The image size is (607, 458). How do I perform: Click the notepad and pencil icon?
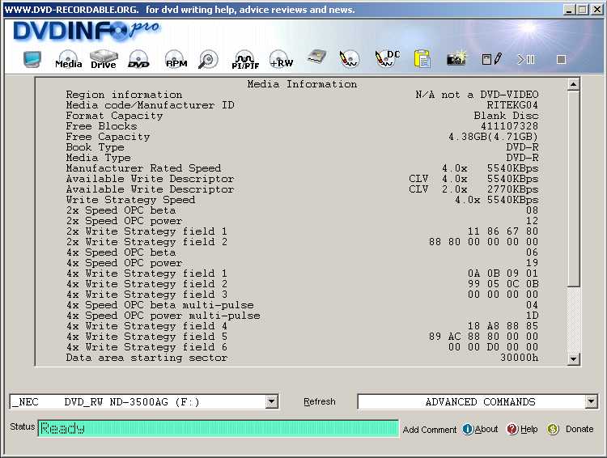click(491, 59)
